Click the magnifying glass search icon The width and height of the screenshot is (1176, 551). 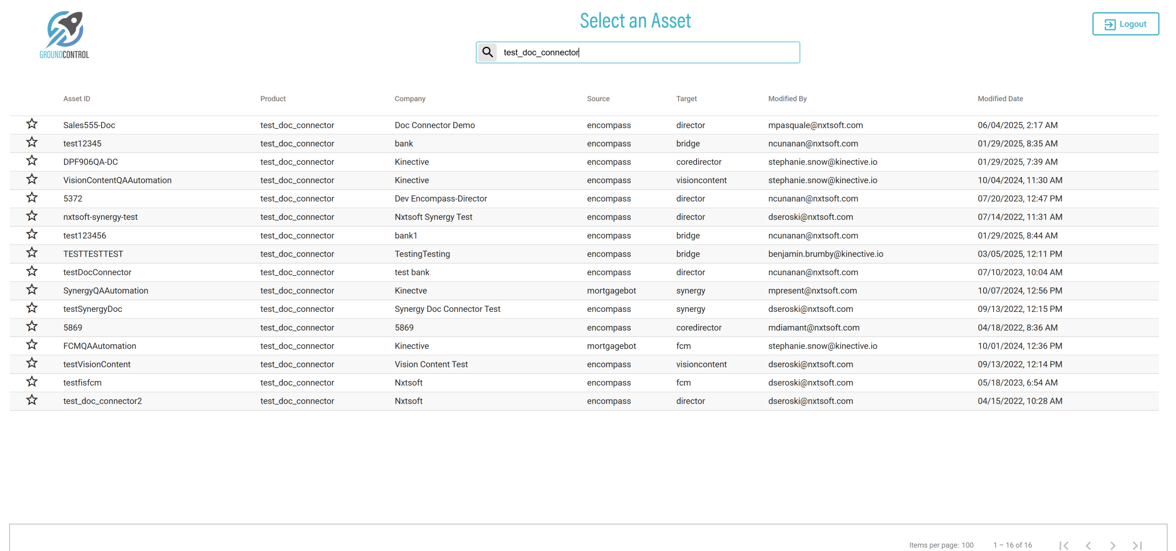(487, 52)
